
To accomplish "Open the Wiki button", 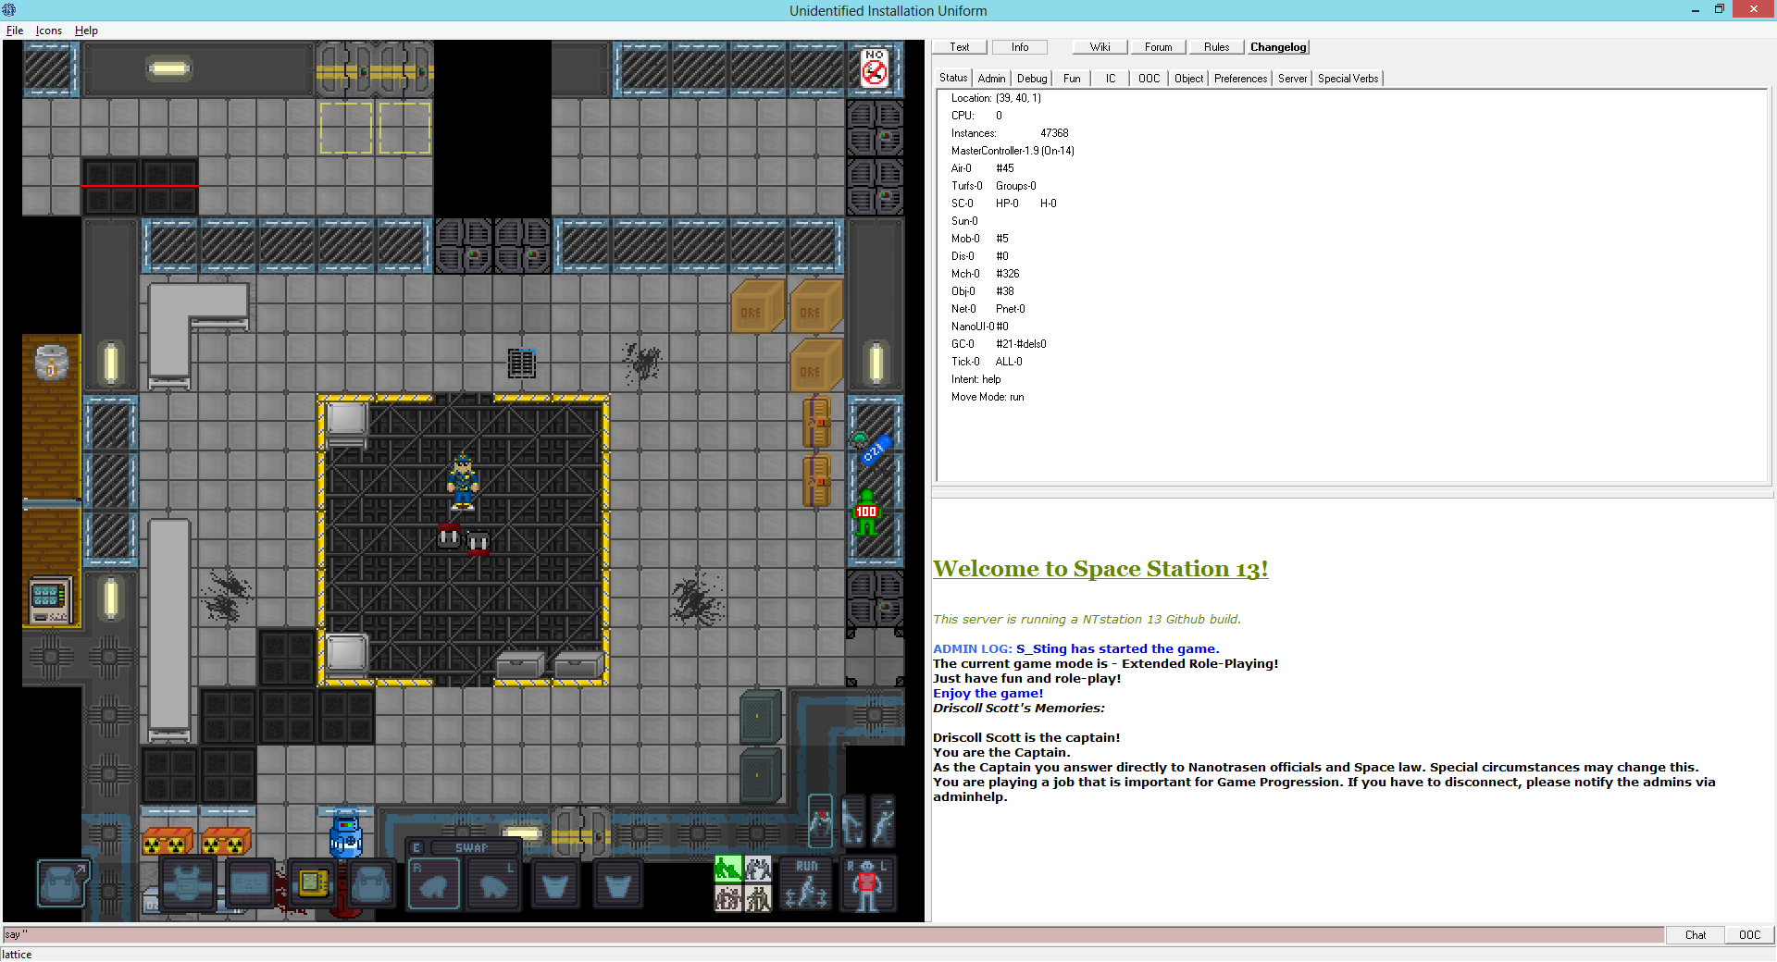I will [1100, 47].
